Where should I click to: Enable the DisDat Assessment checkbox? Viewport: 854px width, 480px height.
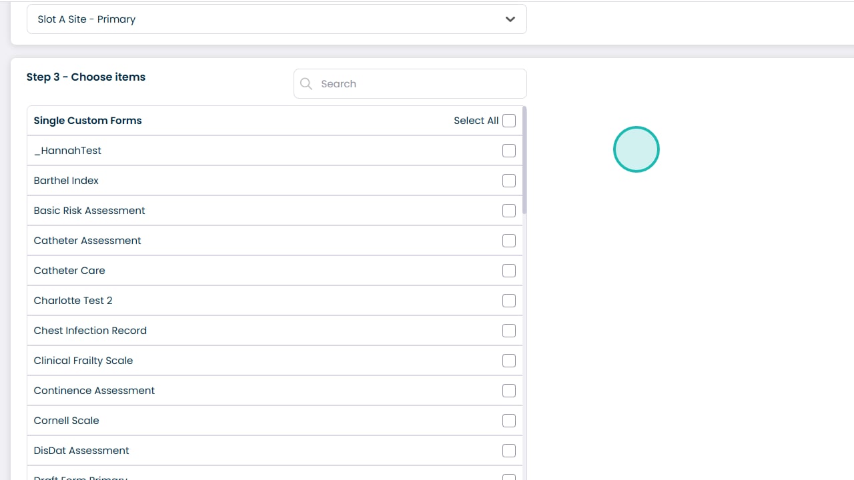[x=509, y=451]
